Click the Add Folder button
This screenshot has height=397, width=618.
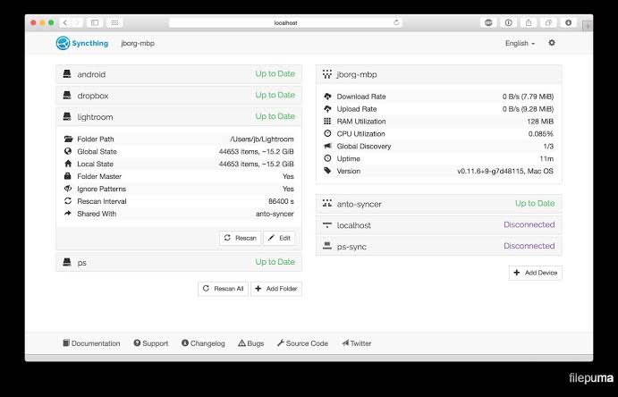tap(276, 289)
